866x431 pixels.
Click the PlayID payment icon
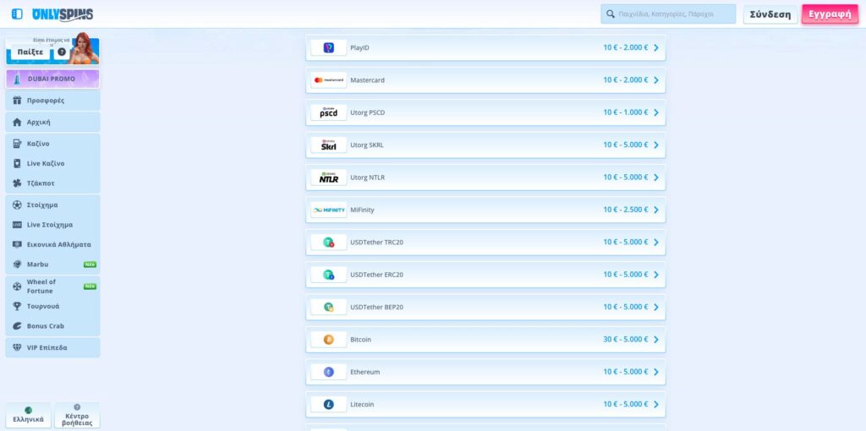(x=328, y=48)
